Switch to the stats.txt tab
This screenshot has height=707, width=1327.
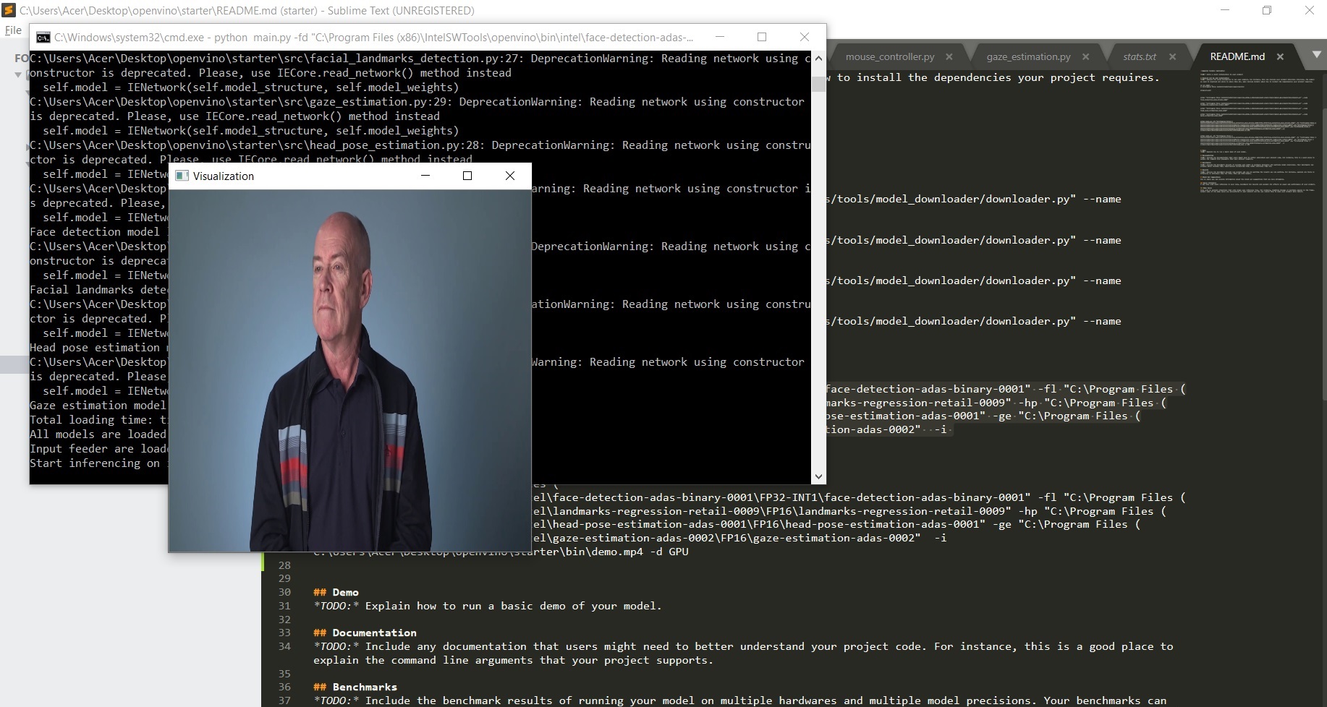(1140, 56)
